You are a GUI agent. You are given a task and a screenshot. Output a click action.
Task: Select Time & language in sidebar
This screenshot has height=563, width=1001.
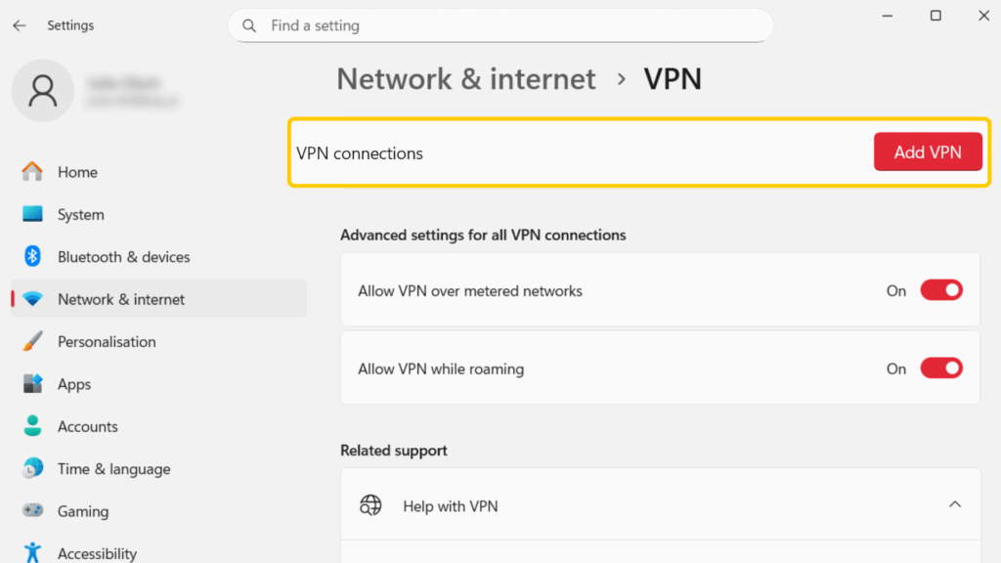(113, 469)
